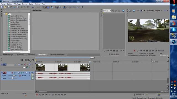Open video track automation settings dropdown arrow

tap(27, 65)
